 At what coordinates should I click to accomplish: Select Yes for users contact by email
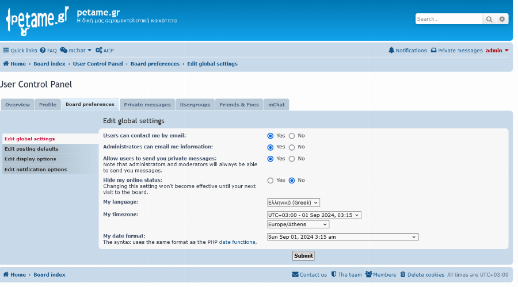(271, 136)
